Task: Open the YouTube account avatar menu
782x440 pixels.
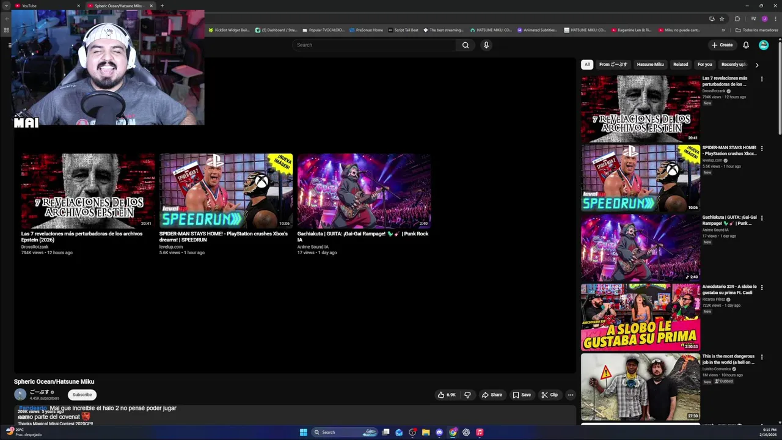Action: click(764, 45)
